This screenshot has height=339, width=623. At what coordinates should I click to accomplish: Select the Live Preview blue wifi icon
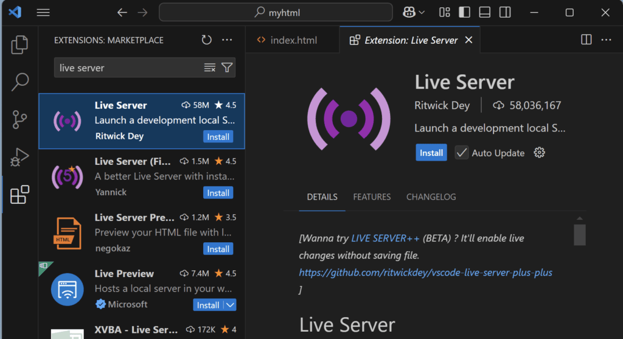tap(67, 289)
